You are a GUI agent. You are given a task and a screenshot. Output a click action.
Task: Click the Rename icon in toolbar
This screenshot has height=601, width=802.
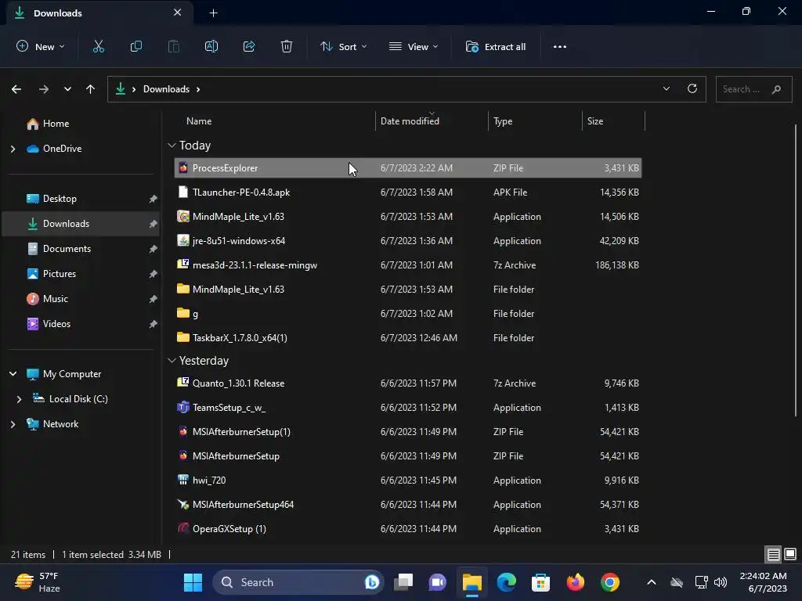[211, 46]
